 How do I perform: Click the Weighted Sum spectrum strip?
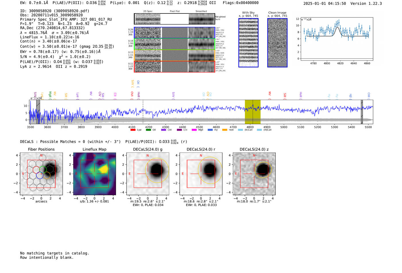(x=175, y=19)
